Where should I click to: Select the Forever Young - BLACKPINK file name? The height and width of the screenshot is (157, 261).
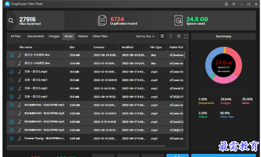(x=44, y=138)
